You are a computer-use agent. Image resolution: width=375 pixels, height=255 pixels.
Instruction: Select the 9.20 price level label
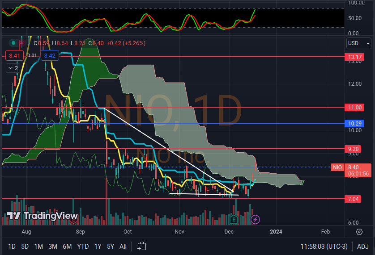[353, 149]
